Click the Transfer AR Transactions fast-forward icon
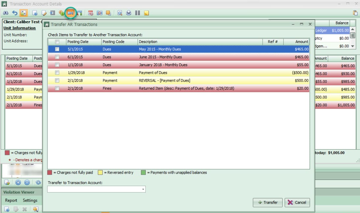Image resolution: width=360 pixels, height=213 pixels. coord(70,13)
